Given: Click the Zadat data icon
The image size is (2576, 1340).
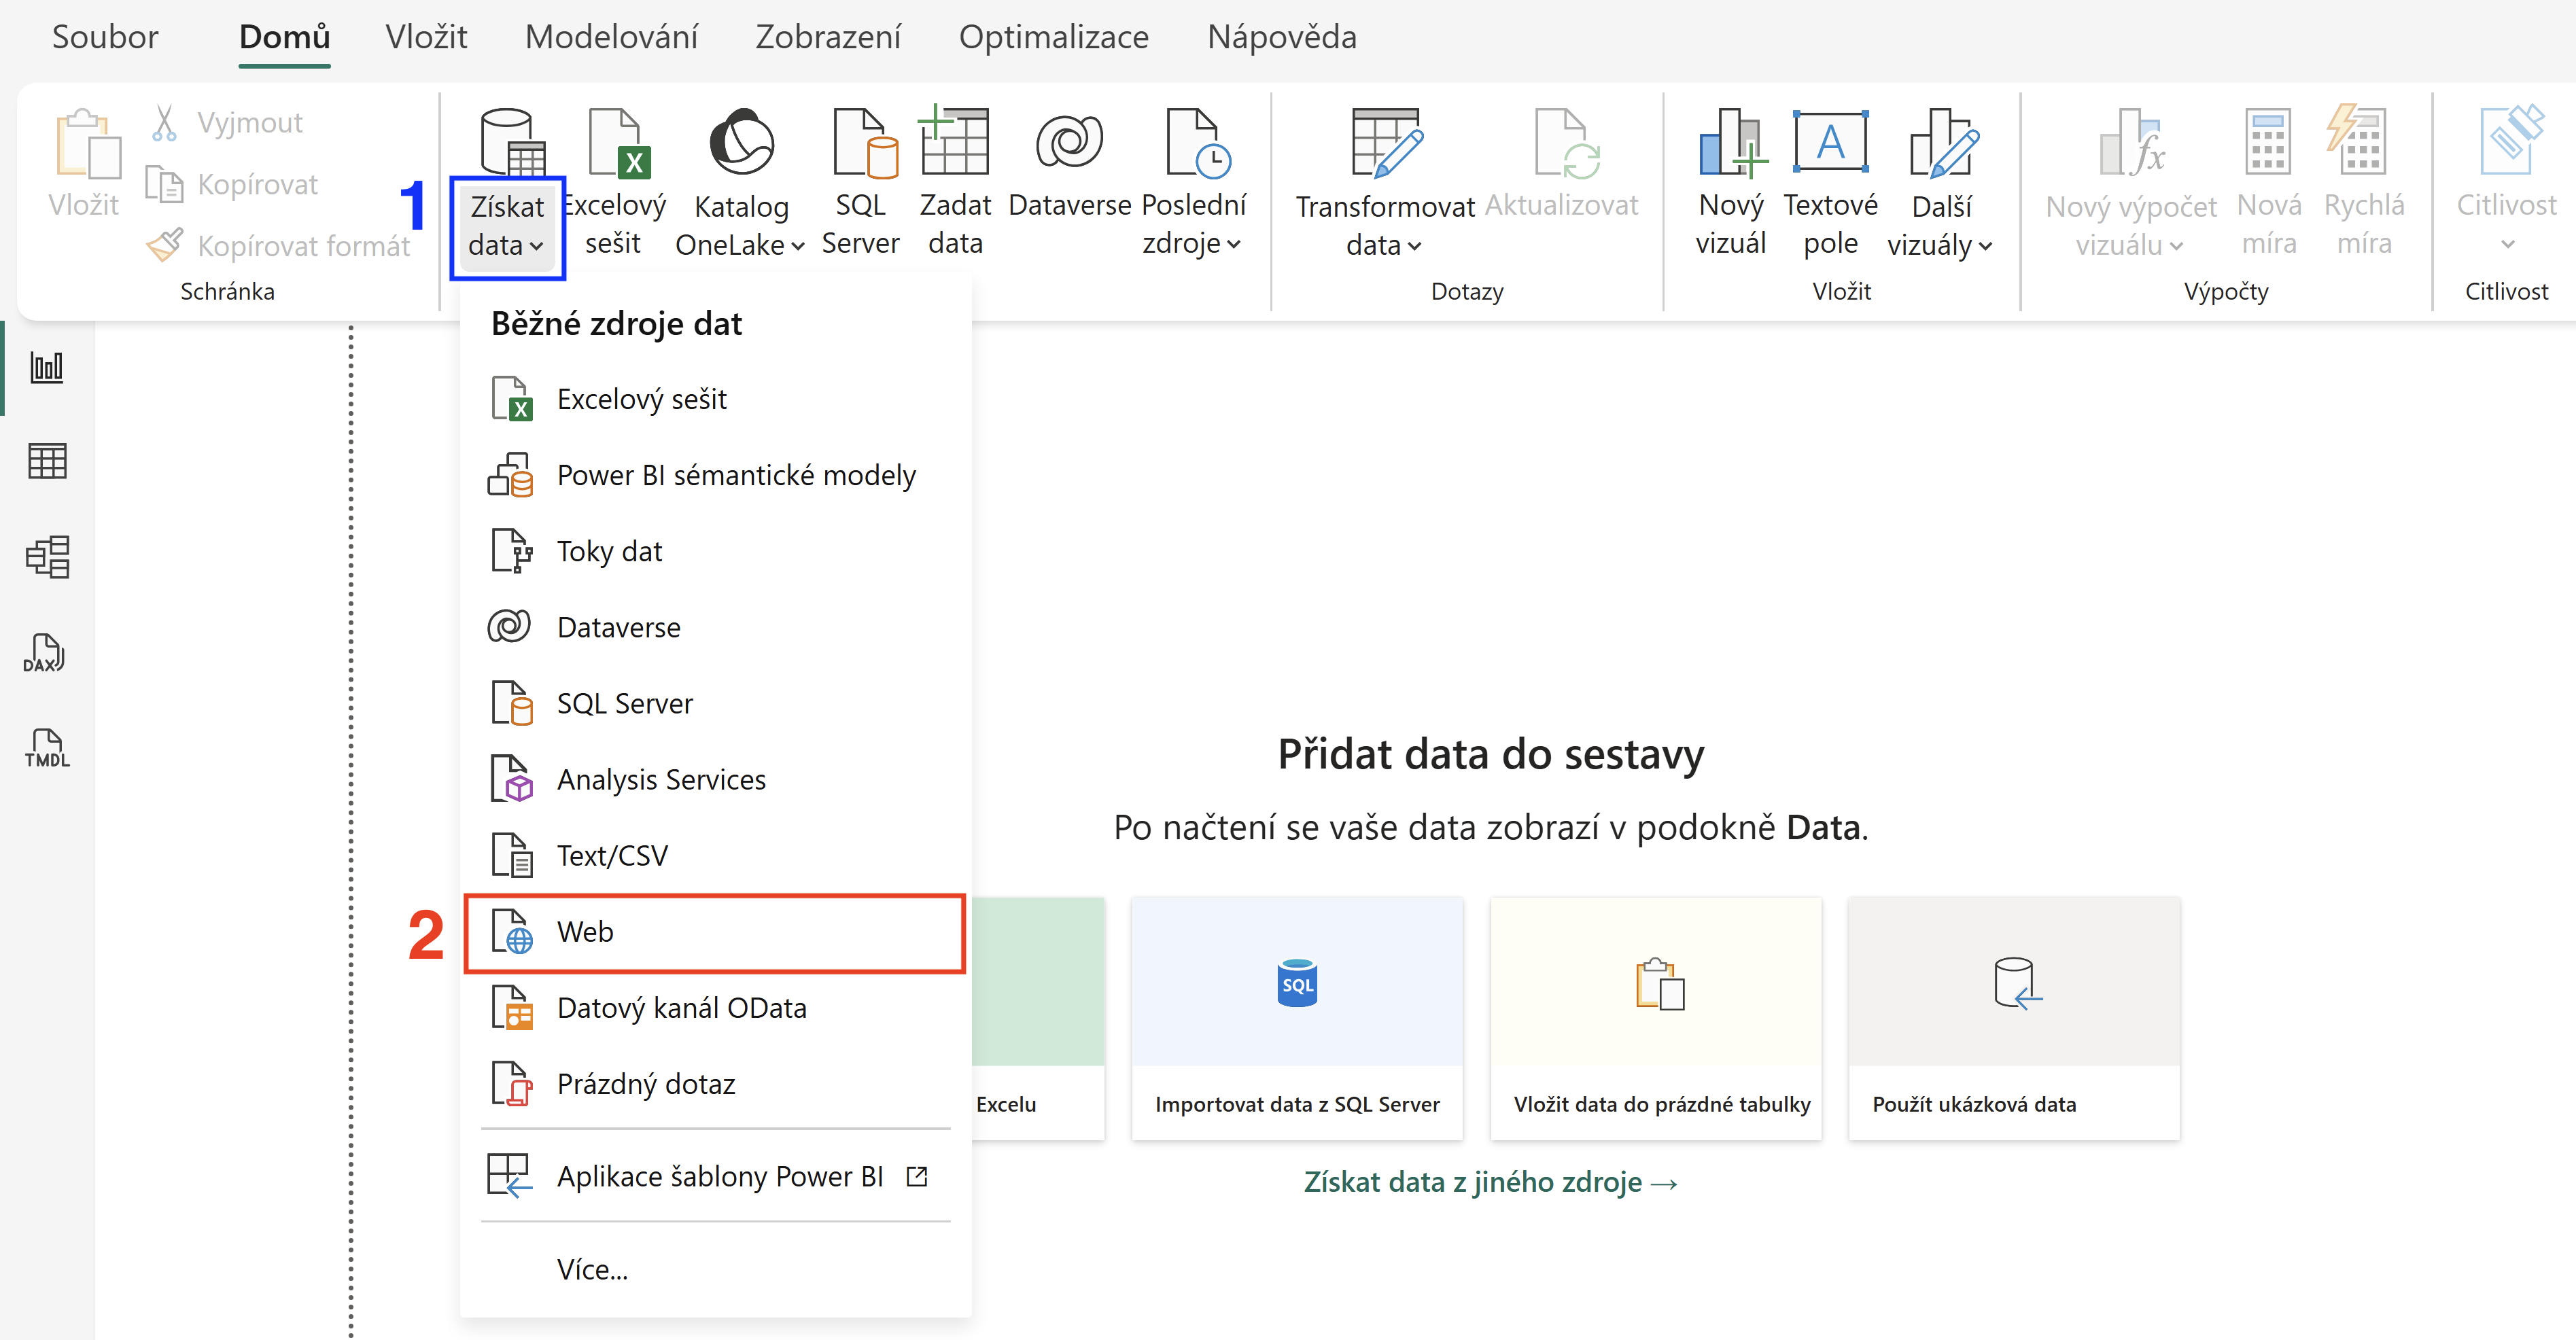Looking at the screenshot, I should [x=955, y=183].
